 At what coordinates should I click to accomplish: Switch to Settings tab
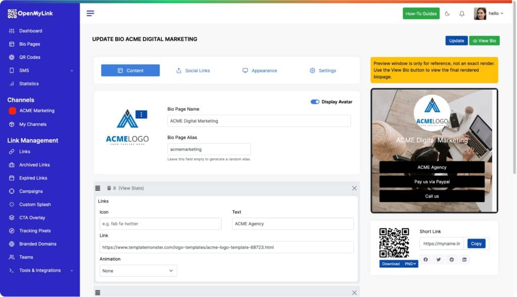point(323,71)
